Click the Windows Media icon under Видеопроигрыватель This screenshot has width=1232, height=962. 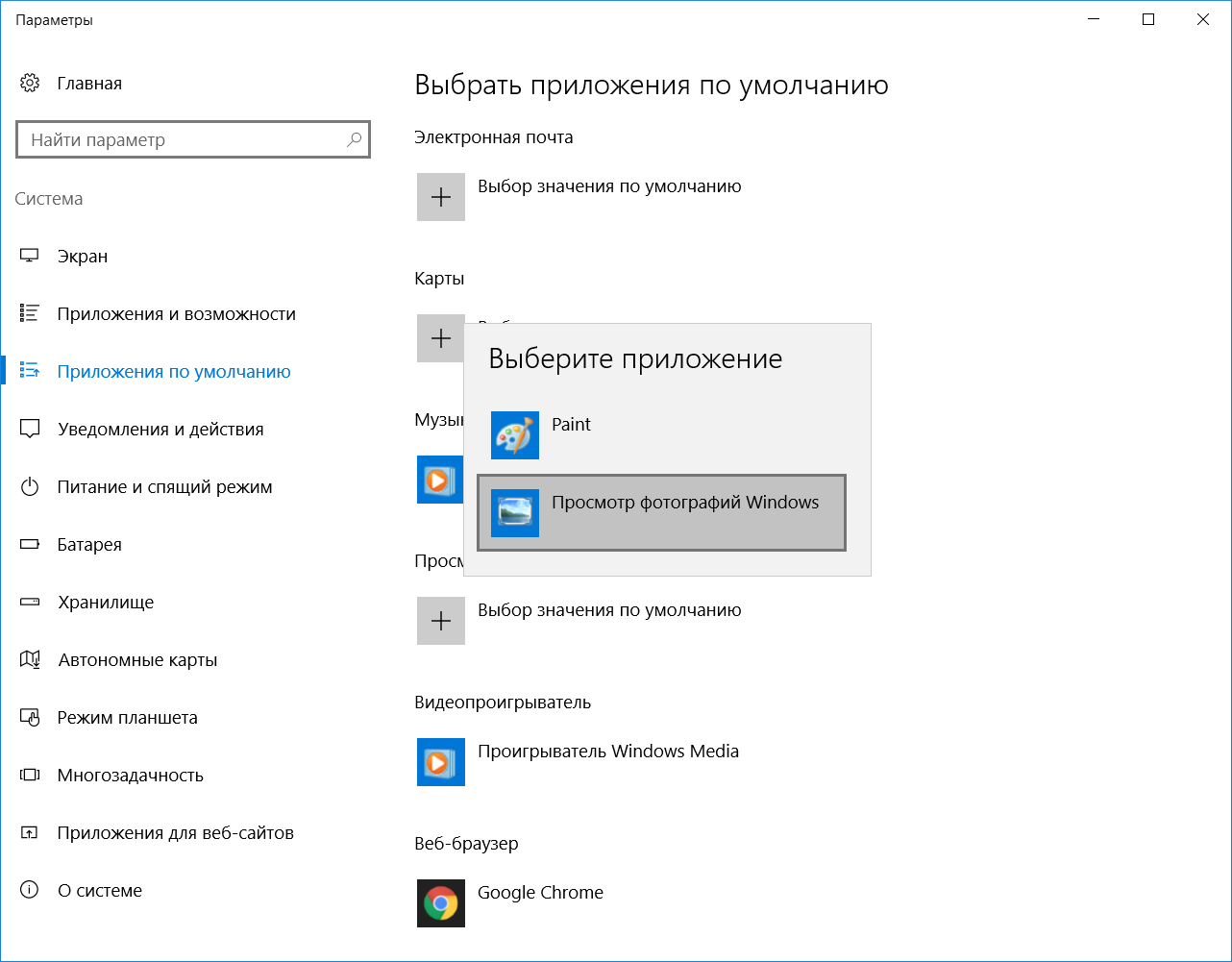(x=441, y=762)
